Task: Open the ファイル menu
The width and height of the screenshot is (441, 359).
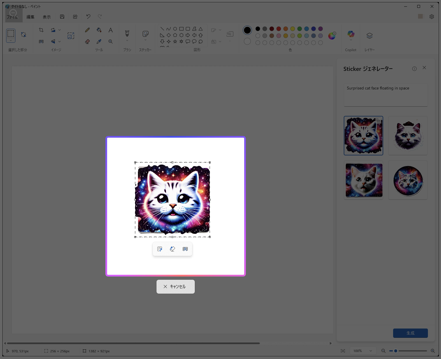Action: (14, 17)
